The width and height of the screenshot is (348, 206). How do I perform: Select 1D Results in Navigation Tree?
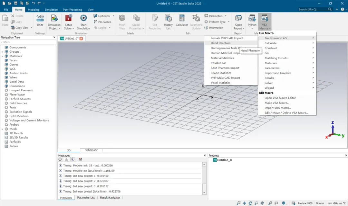coord(16,133)
